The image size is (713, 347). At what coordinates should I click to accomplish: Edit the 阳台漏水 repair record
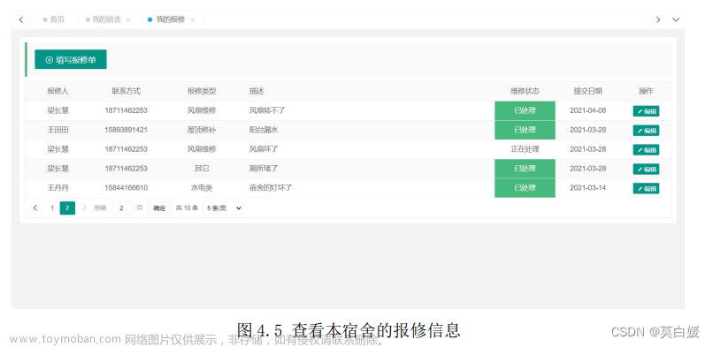click(646, 131)
